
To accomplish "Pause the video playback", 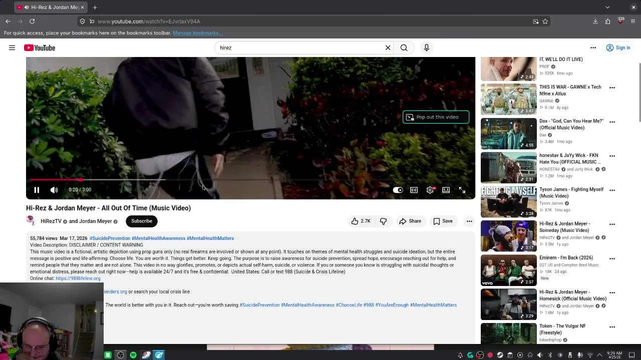I will 37,190.
